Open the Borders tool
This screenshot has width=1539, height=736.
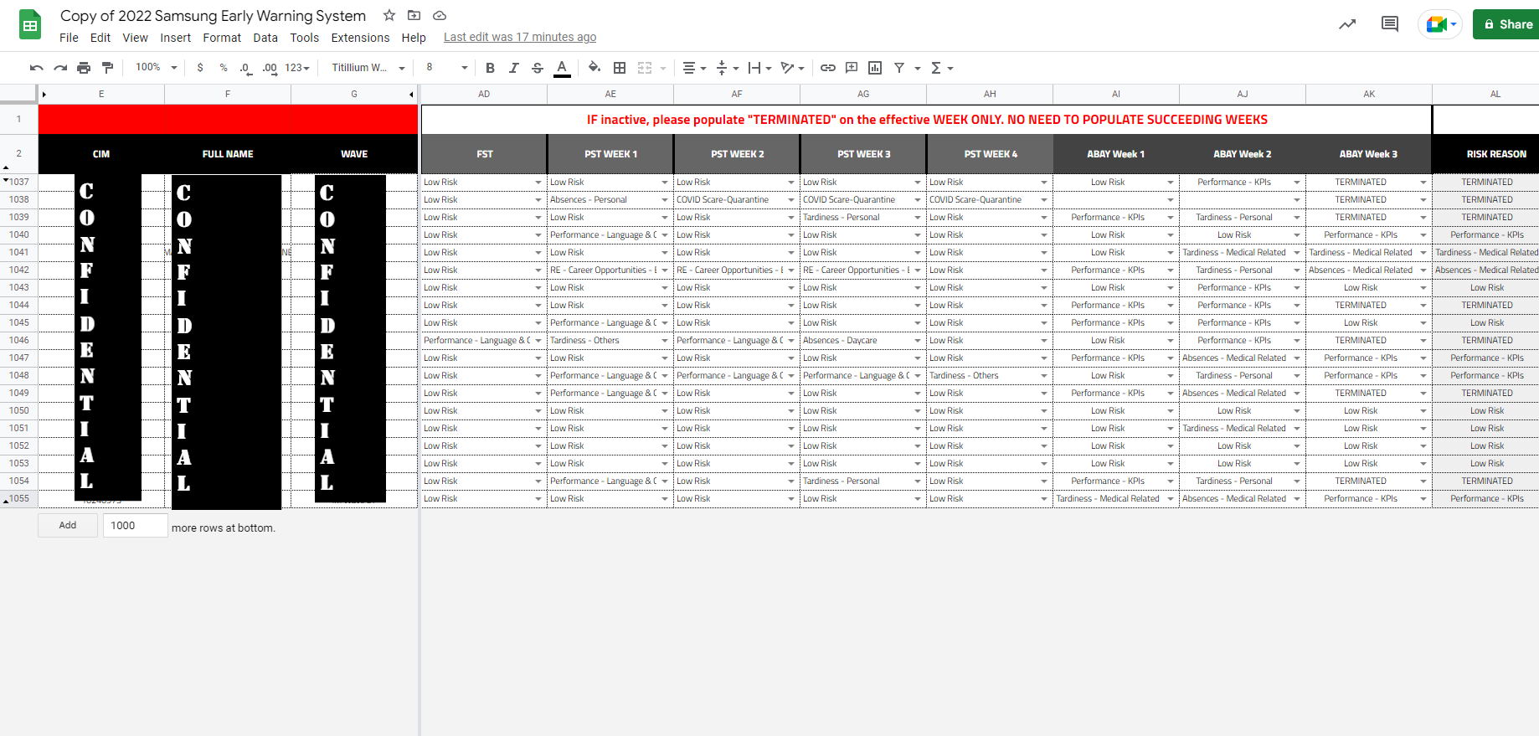(x=620, y=68)
